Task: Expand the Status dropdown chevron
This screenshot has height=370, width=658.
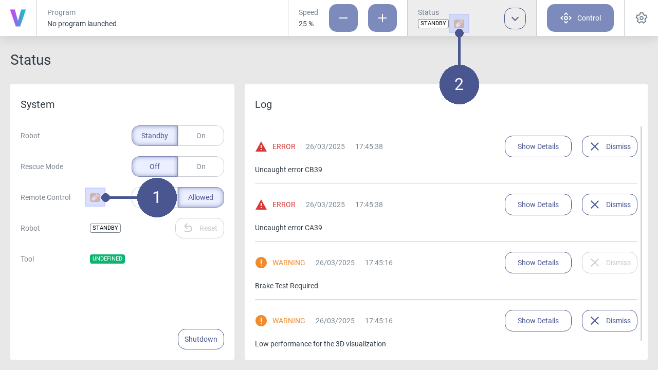Action: click(x=515, y=18)
